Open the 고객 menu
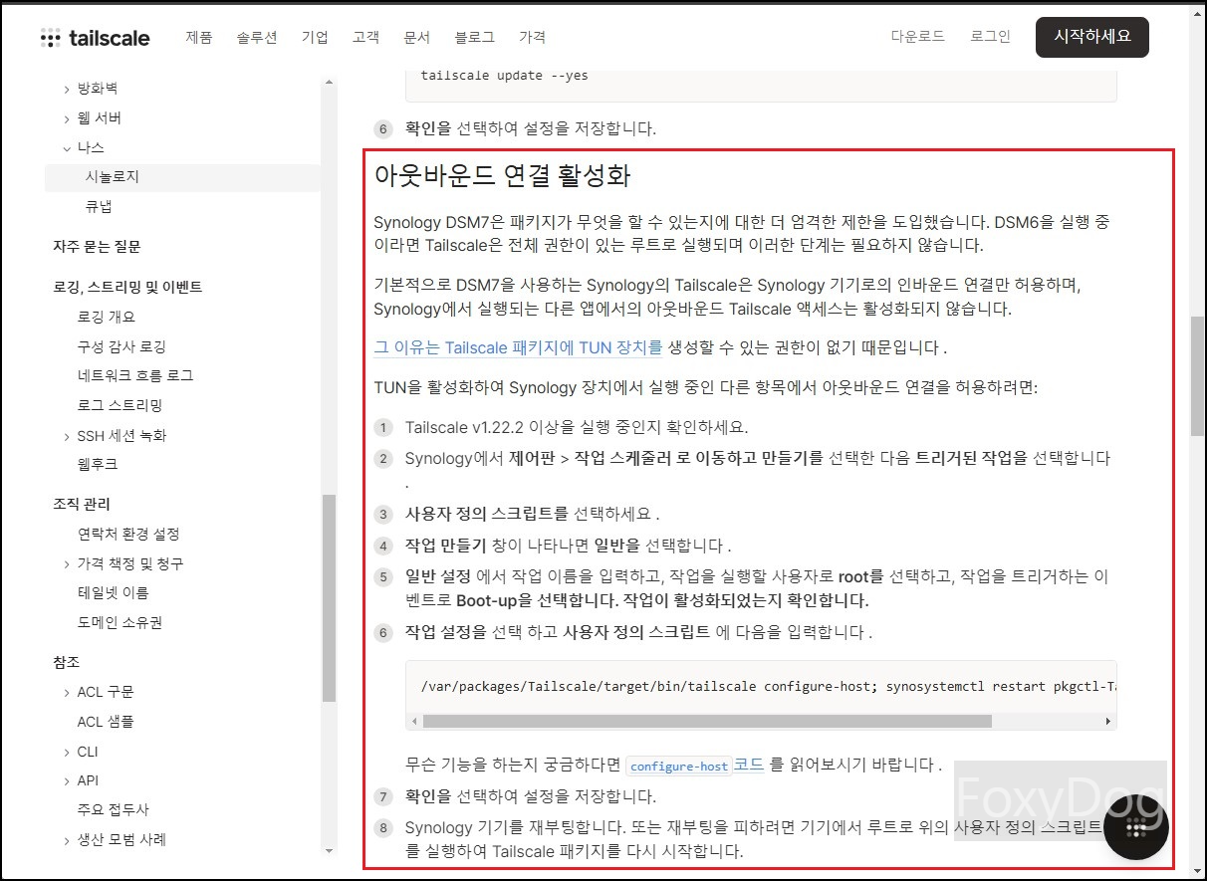Viewport: 1207px width, 881px height. [365, 37]
